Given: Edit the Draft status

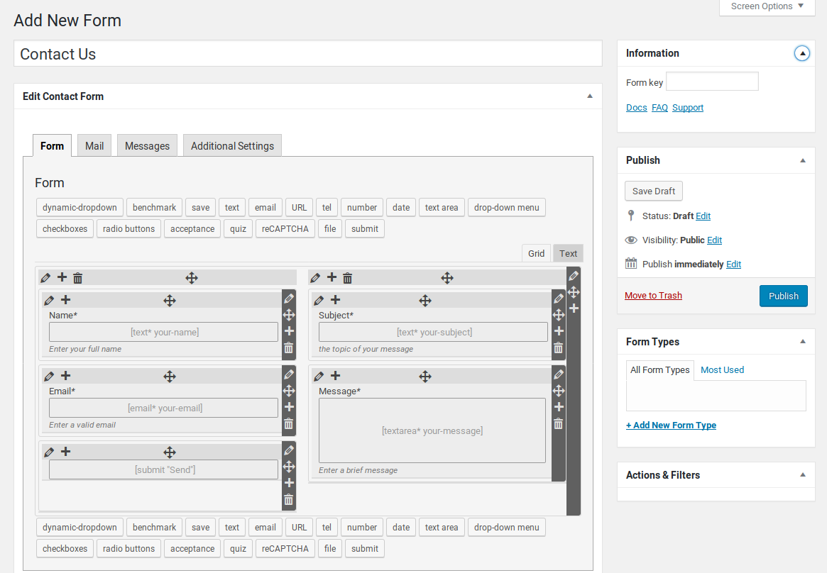Looking at the screenshot, I should coord(703,216).
